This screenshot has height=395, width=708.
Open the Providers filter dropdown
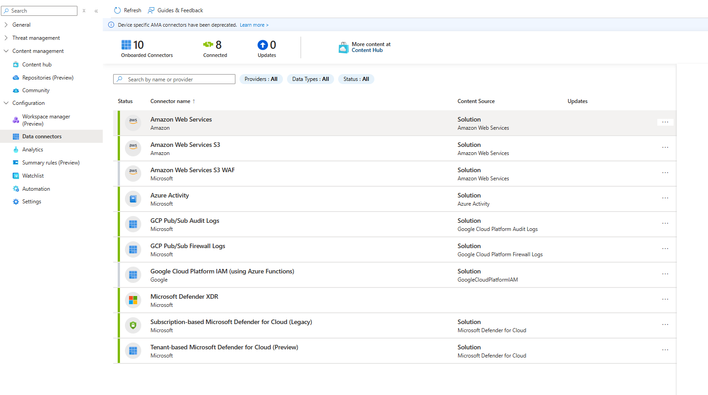[261, 79]
